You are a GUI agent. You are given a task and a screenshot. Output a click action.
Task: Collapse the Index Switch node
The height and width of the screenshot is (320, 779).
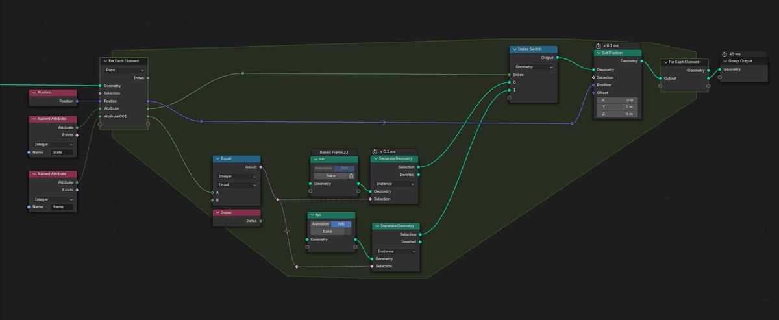tap(515, 49)
